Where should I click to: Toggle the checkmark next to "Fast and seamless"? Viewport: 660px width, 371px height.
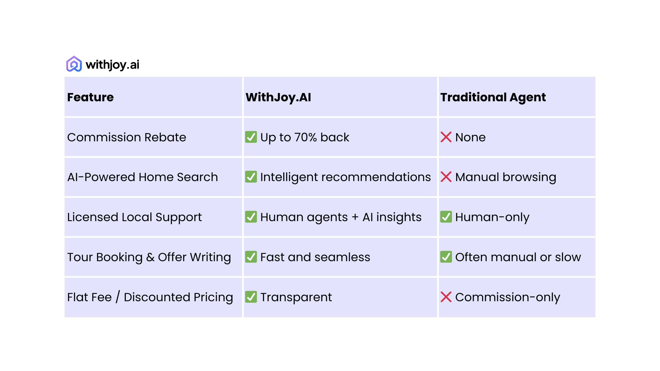coord(251,257)
